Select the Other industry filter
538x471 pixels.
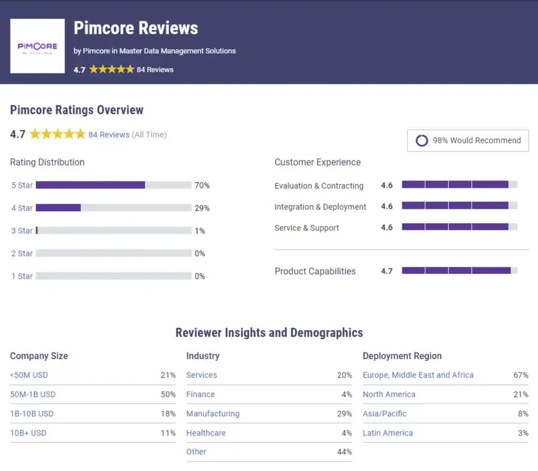tap(196, 452)
